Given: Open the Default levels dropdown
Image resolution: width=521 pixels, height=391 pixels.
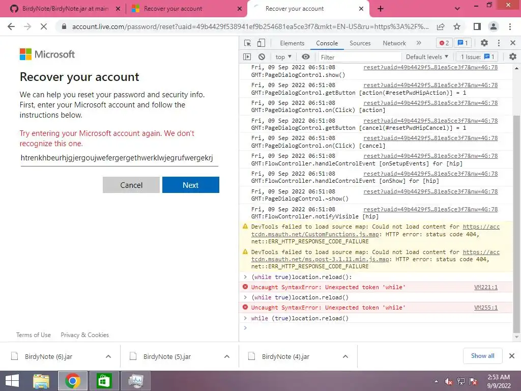Looking at the screenshot, I should click(x=427, y=57).
